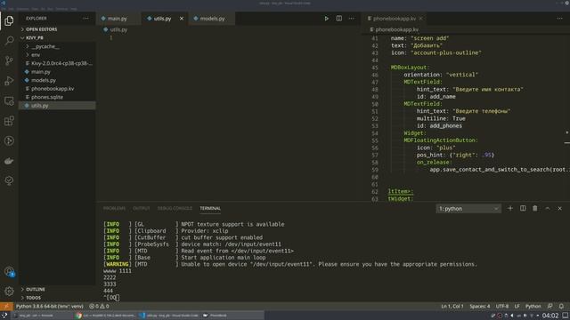Open the Accounts icon in activity bar

click(x=9, y=271)
